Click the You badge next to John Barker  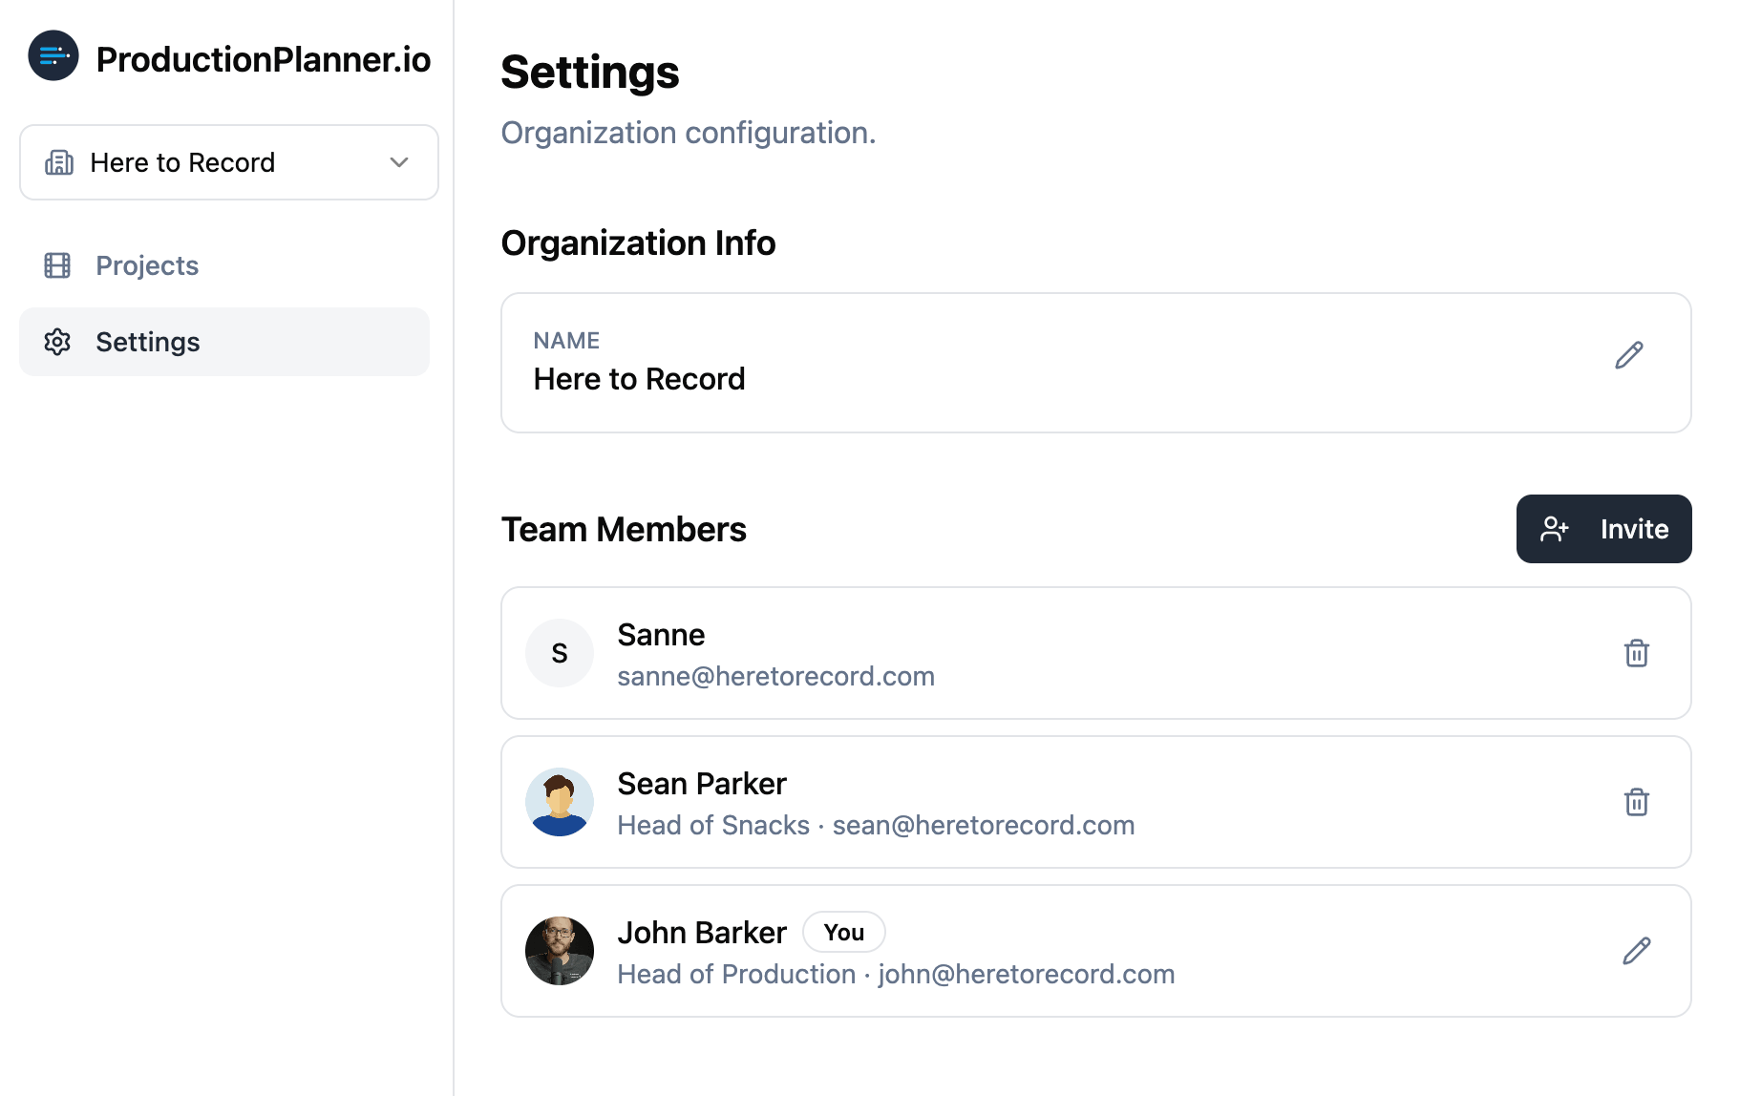(x=843, y=932)
